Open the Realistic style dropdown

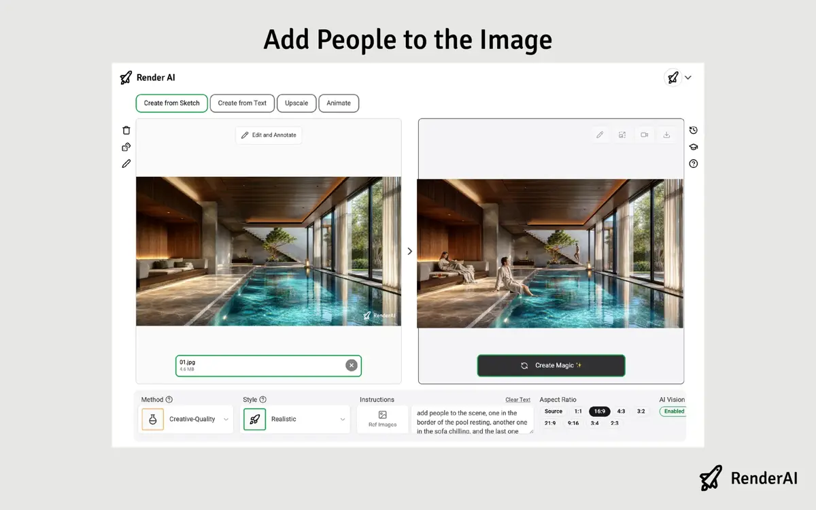coord(295,419)
